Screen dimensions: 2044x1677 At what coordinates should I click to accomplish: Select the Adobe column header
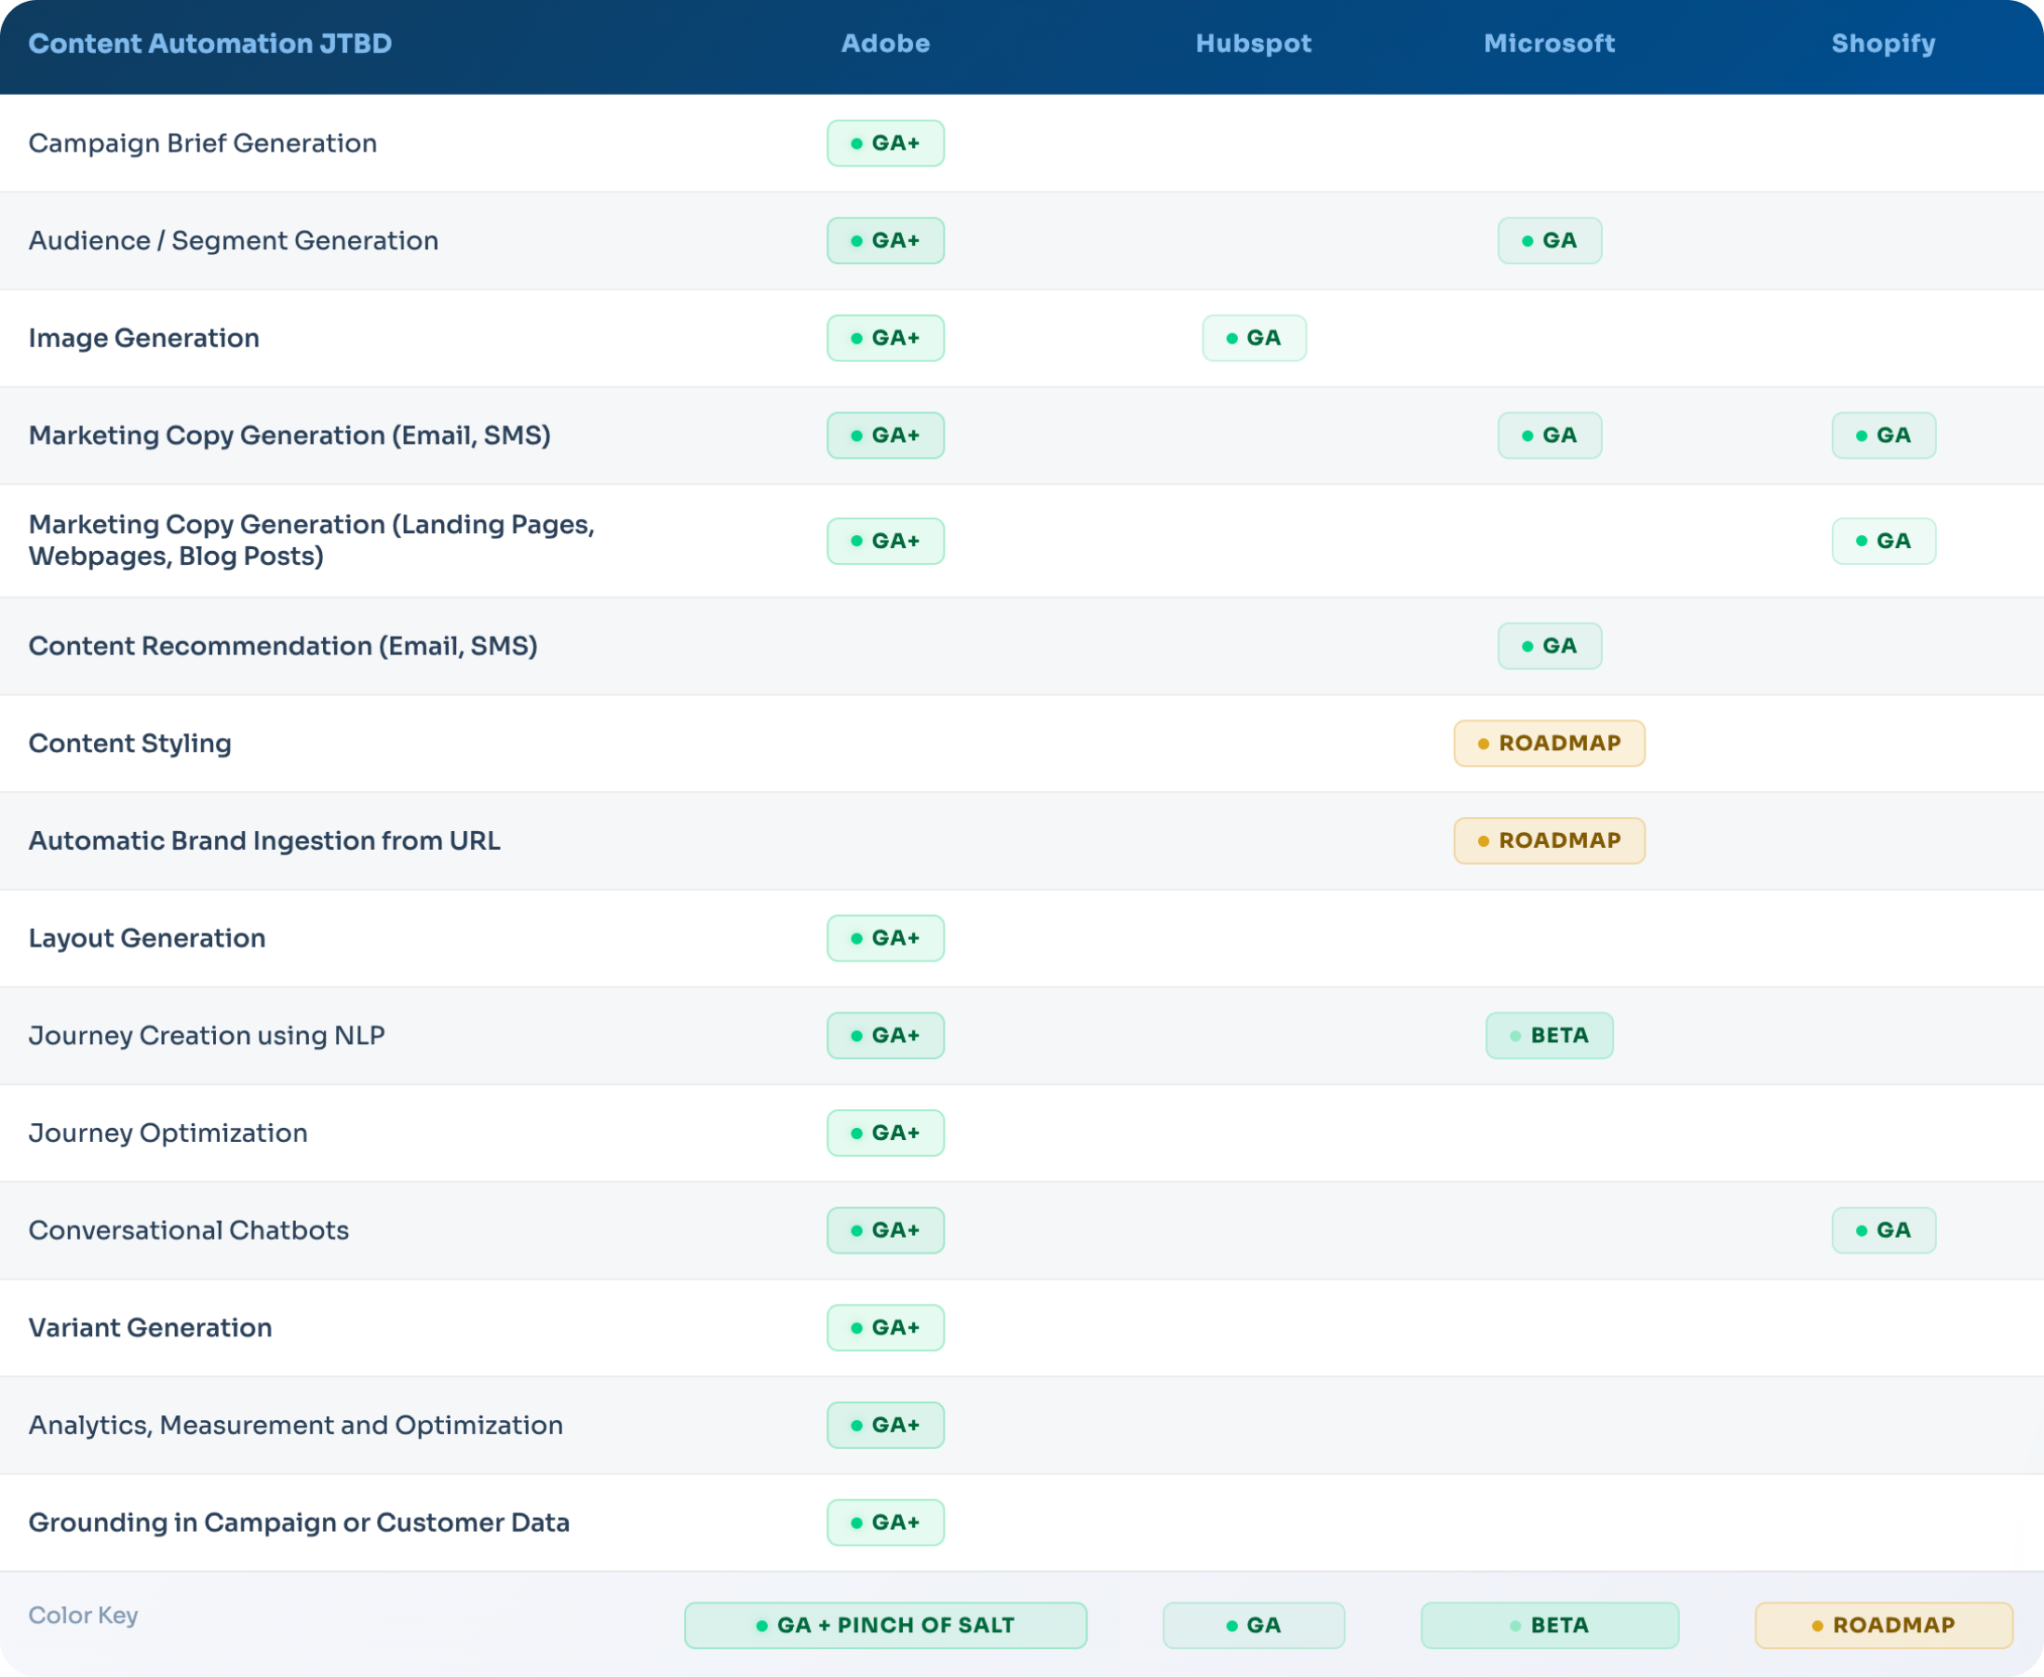(886, 44)
